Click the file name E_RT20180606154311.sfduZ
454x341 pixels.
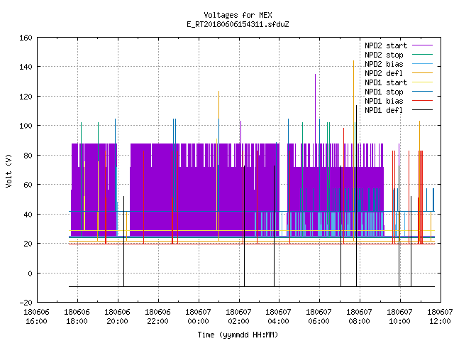coord(238,24)
